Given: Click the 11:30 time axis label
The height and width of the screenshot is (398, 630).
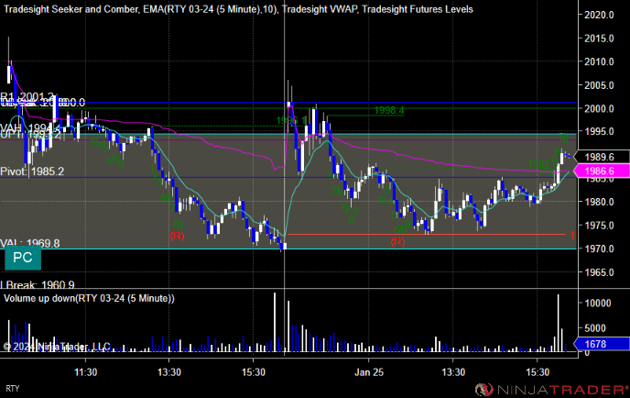Looking at the screenshot, I should (x=85, y=372).
